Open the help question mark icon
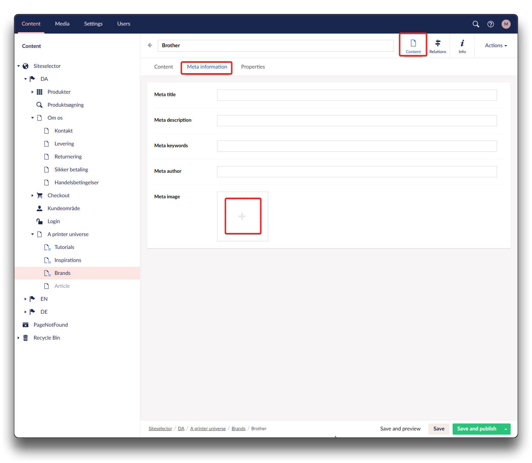The width and height of the screenshot is (532, 463). coord(490,24)
